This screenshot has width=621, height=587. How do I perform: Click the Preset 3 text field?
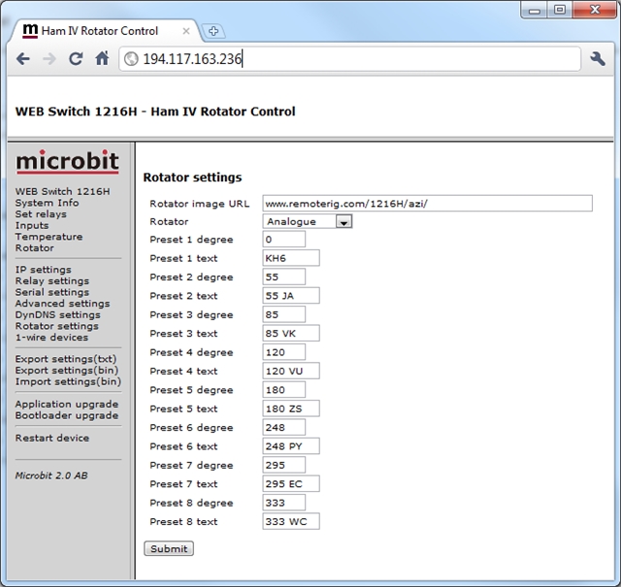(x=291, y=333)
